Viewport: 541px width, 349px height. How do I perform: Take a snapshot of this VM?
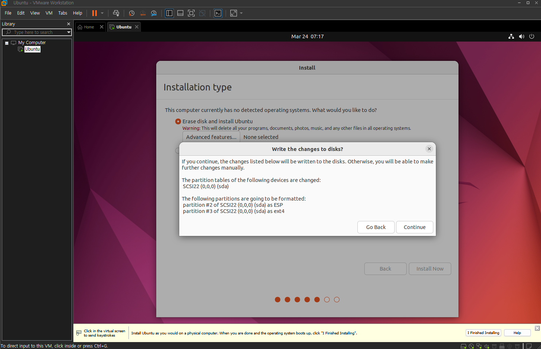[x=131, y=13]
